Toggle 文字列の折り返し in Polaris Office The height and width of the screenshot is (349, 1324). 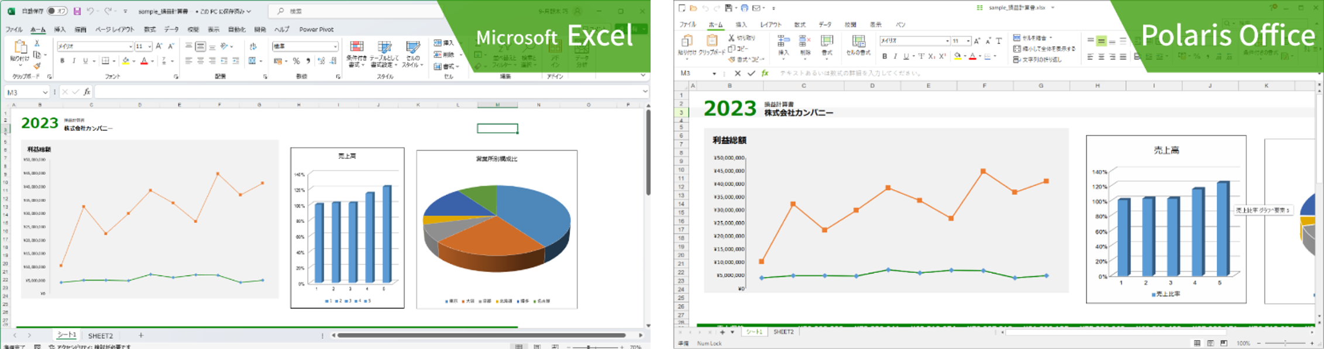point(1037,60)
